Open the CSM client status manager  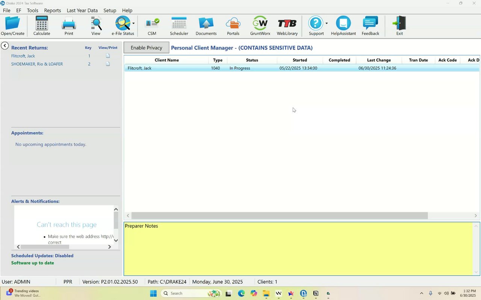tap(152, 25)
